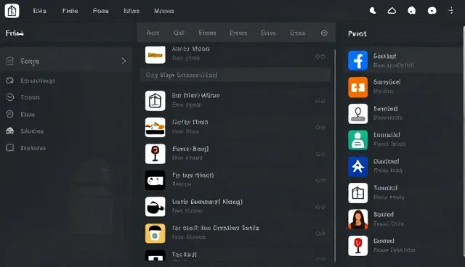The height and width of the screenshot is (267, 465).
Task: Open the third menu in the top menu bar
Action: (x=100, y=11)
